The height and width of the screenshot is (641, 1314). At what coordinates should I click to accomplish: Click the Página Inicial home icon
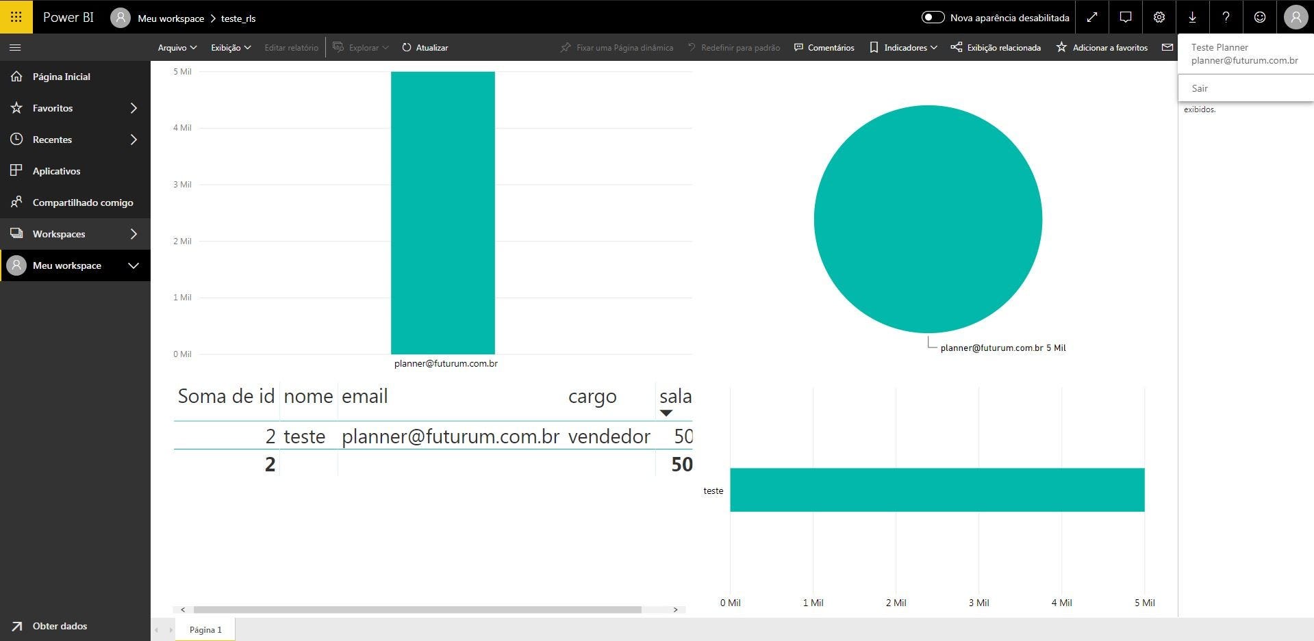pos(16,77)
